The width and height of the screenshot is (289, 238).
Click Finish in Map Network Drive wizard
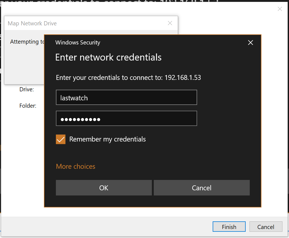(x=229, y=227)
